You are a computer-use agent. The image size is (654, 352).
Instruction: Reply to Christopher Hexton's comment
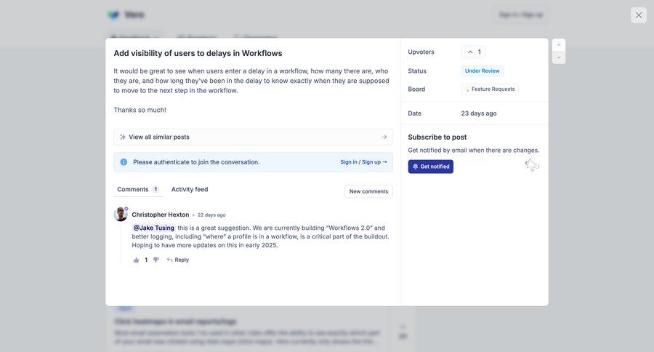click(177, 260)
